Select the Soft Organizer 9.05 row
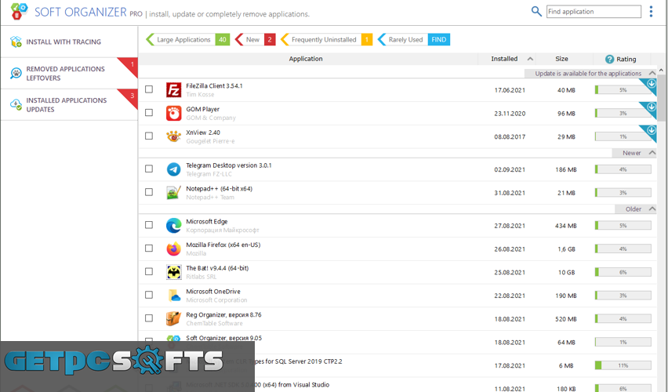 pyautogui.click(x=398, y=342)
